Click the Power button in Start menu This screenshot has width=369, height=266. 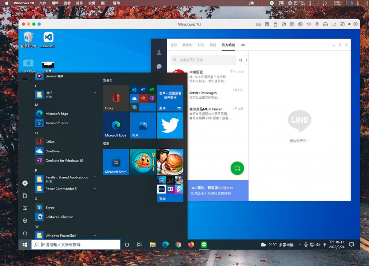[25, 233]
